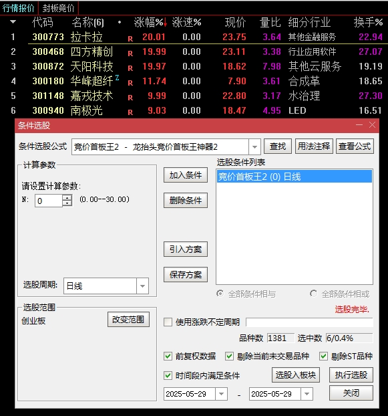Select the 全部条件相或 radio button
This screenshot has width=388, height=416.
tap(313, 294)
